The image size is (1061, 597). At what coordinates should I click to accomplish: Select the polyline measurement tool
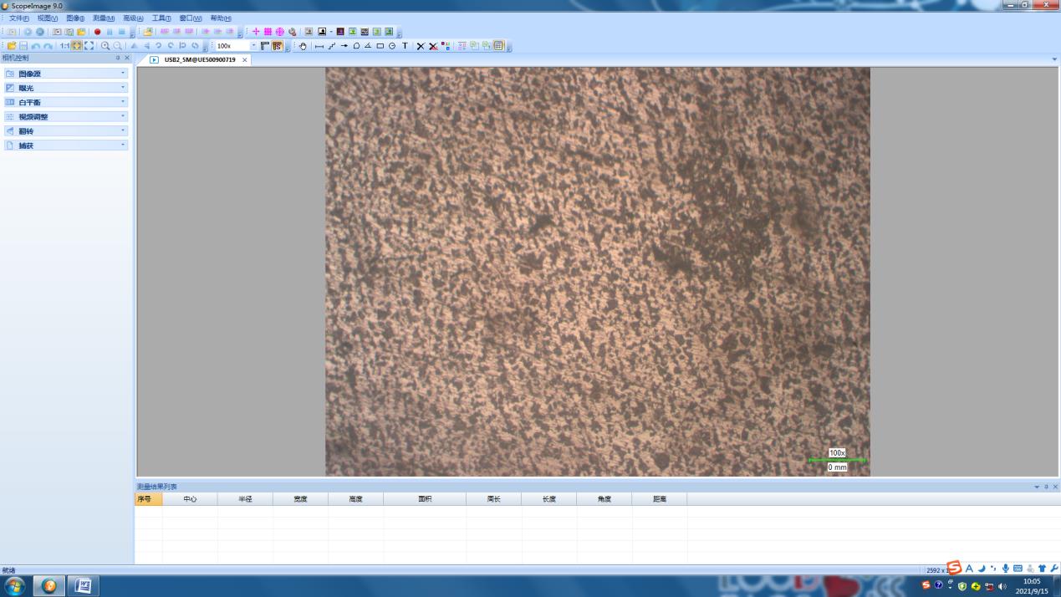(x=332, y=46)
